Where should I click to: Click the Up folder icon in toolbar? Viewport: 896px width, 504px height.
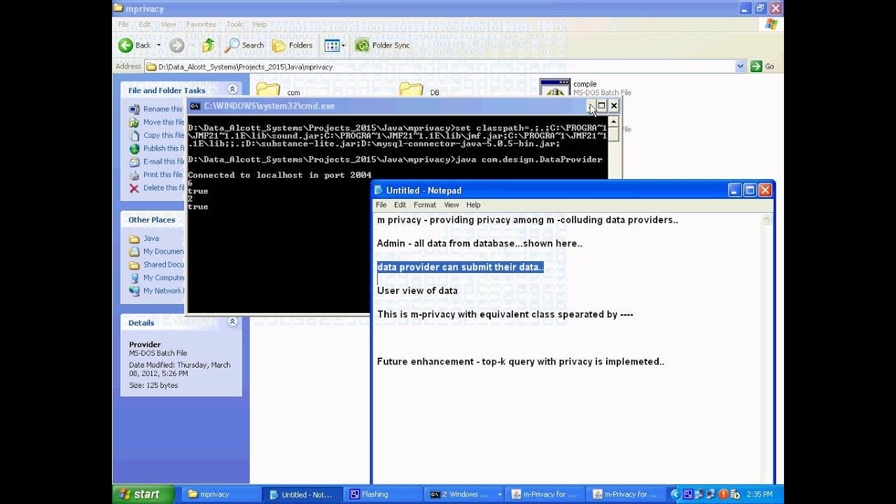[x=208, y=45]
